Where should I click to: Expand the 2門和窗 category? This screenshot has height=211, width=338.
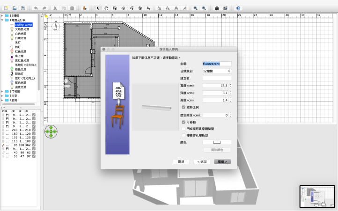2,91
